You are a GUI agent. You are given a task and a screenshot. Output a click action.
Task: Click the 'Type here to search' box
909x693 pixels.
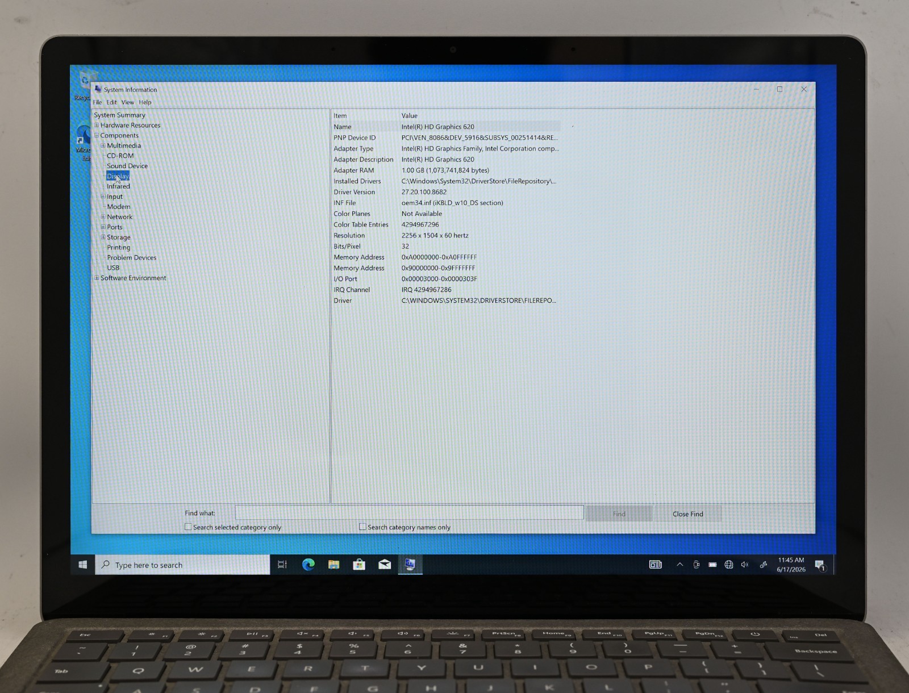[182, 565]
